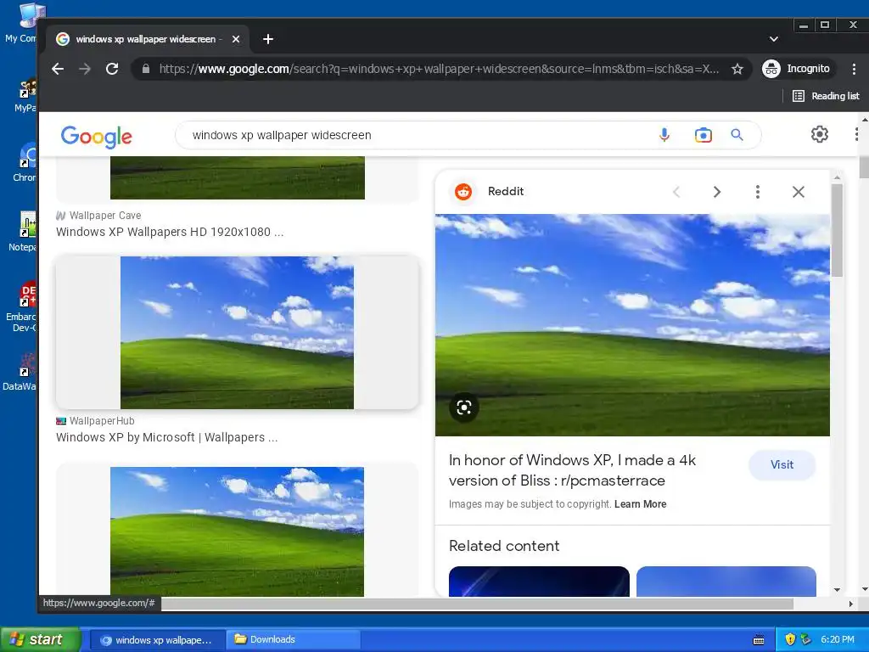The image size is (869, 652).
Task: Open the Learn More copyright link
Action: click(640, 504)
